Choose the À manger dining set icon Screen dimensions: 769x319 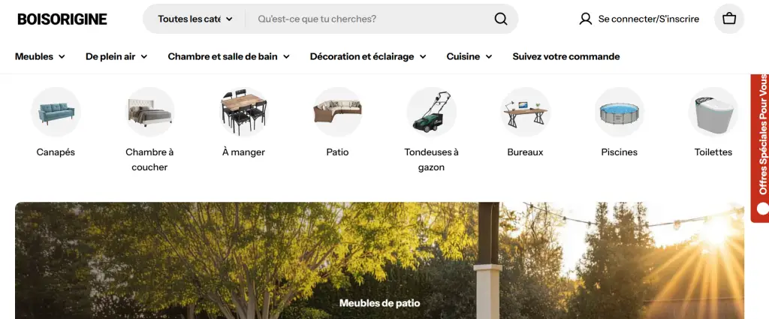click(x=243, y=112)
